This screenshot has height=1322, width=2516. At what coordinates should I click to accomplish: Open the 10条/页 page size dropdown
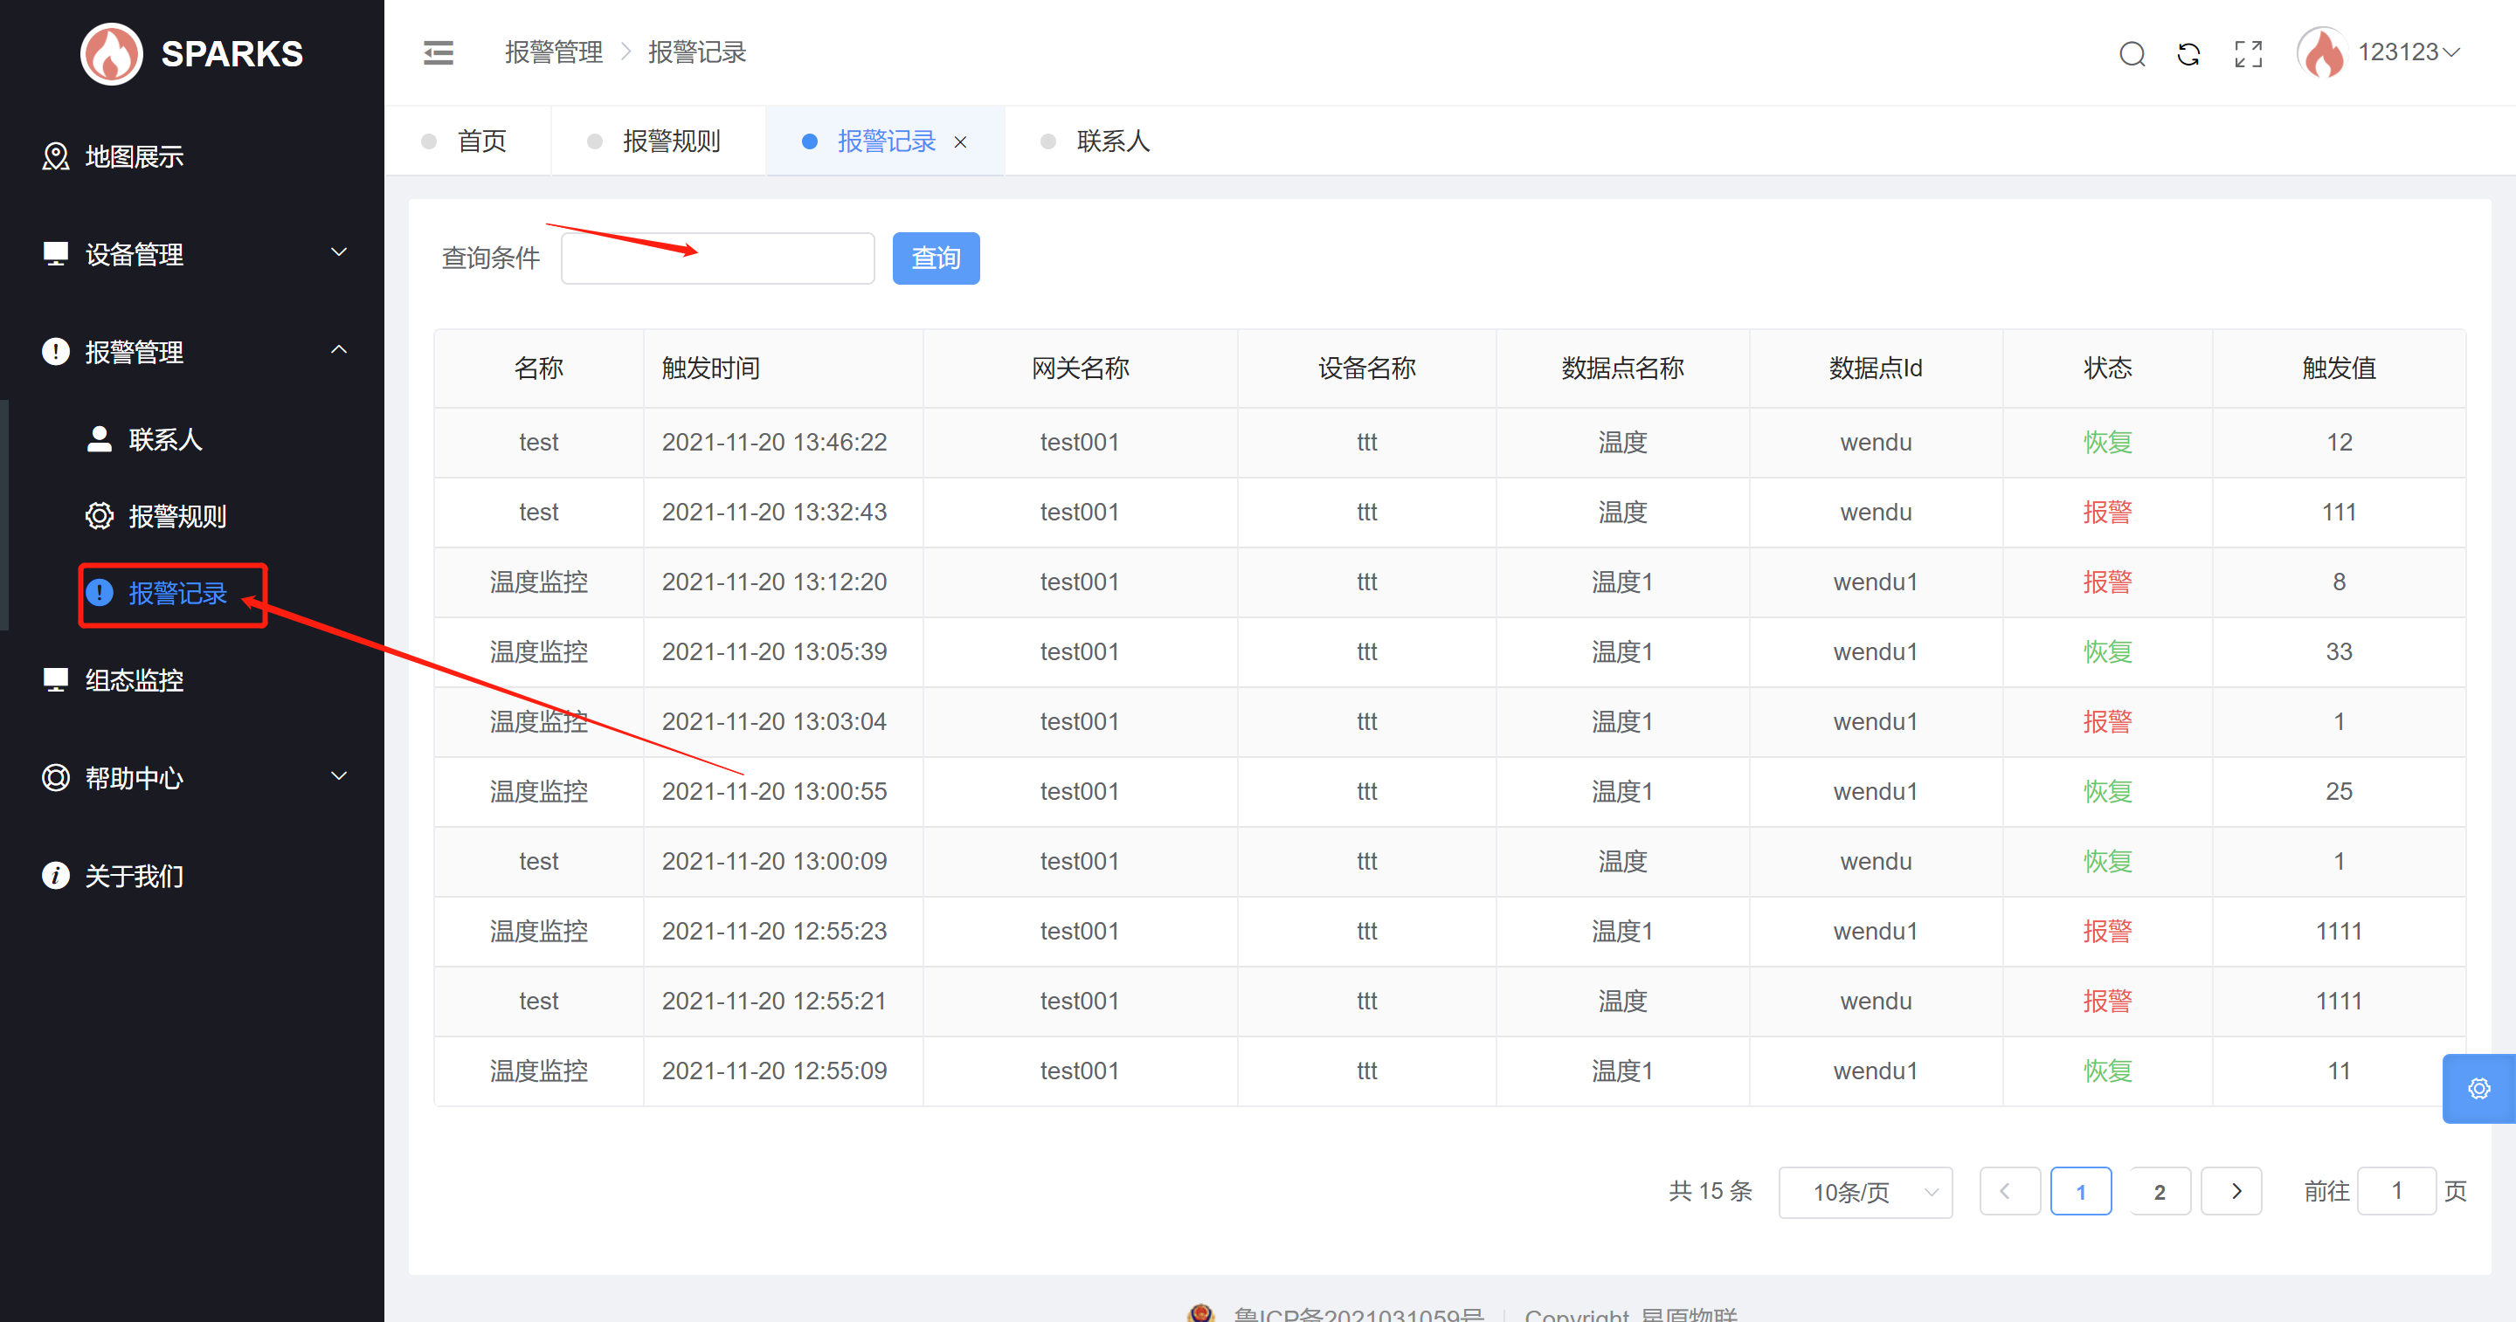point(1865,1192)
